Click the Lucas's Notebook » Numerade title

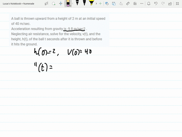point(19,4)
